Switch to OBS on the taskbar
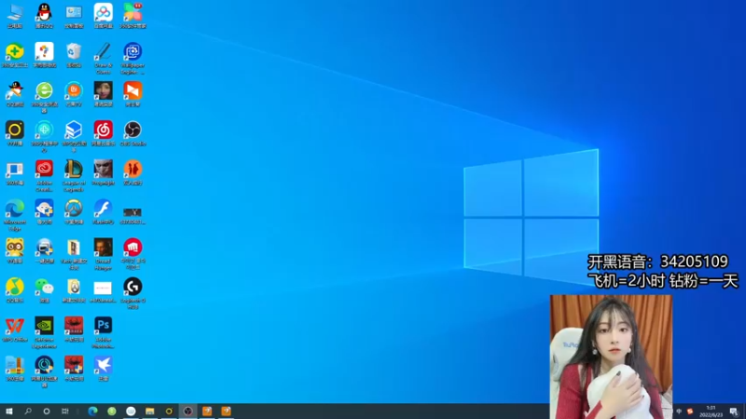The image size is (746, 419). (188, 411)
